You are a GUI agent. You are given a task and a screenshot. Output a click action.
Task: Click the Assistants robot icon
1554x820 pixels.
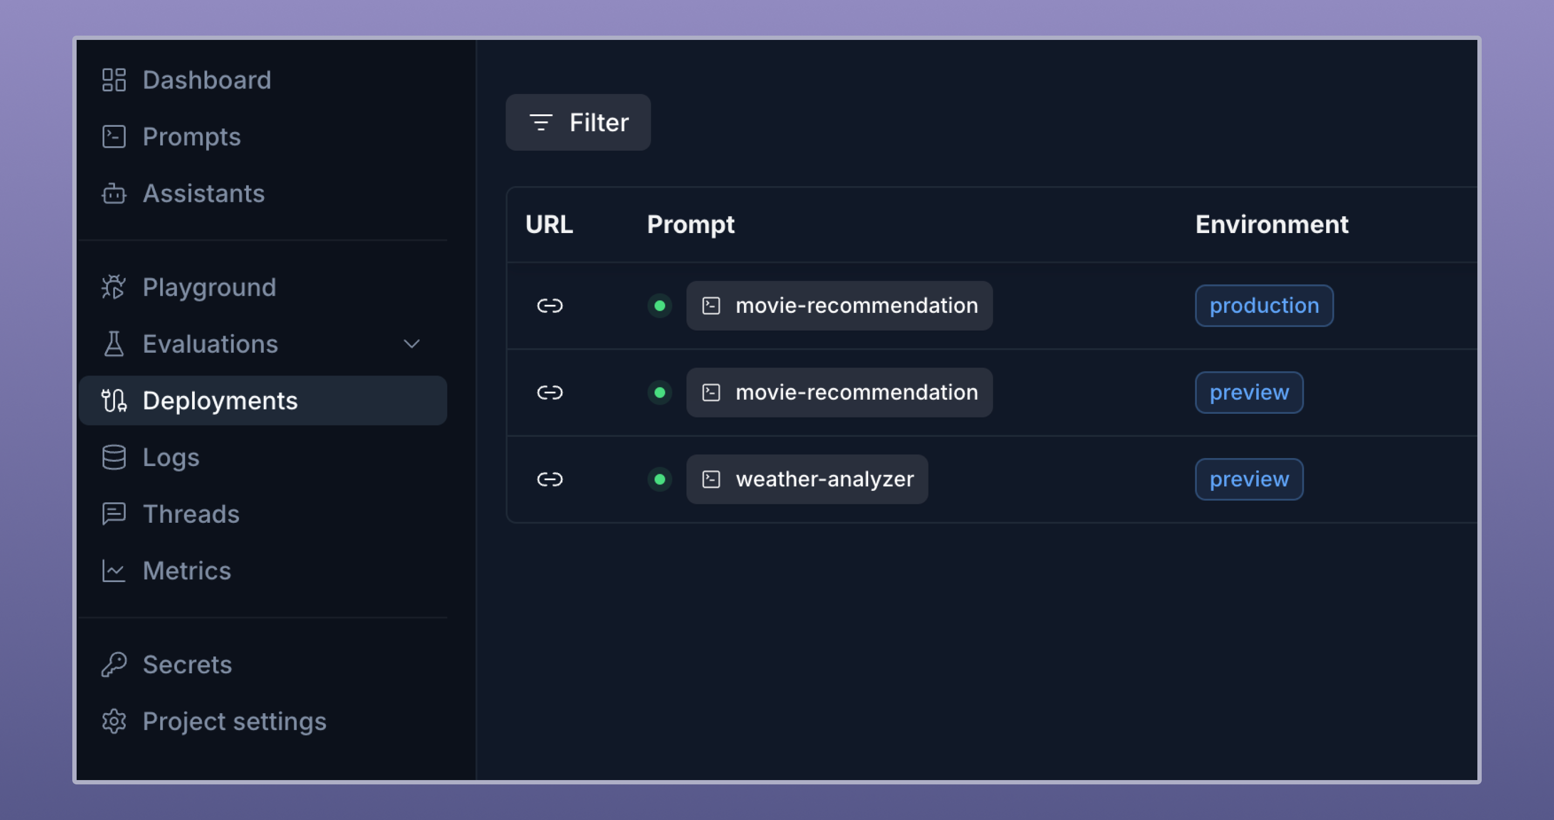[113, 193]
